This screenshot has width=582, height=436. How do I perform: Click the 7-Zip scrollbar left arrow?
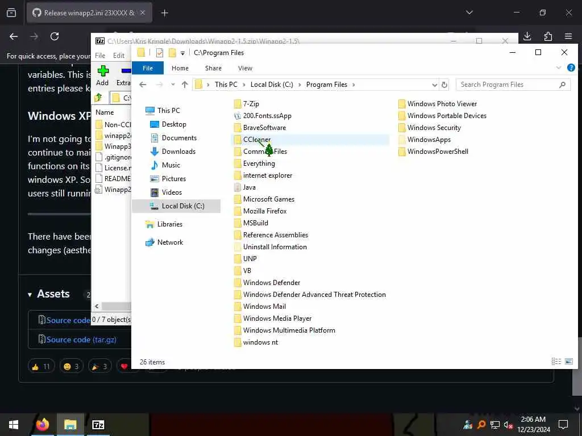click(97, 306)
